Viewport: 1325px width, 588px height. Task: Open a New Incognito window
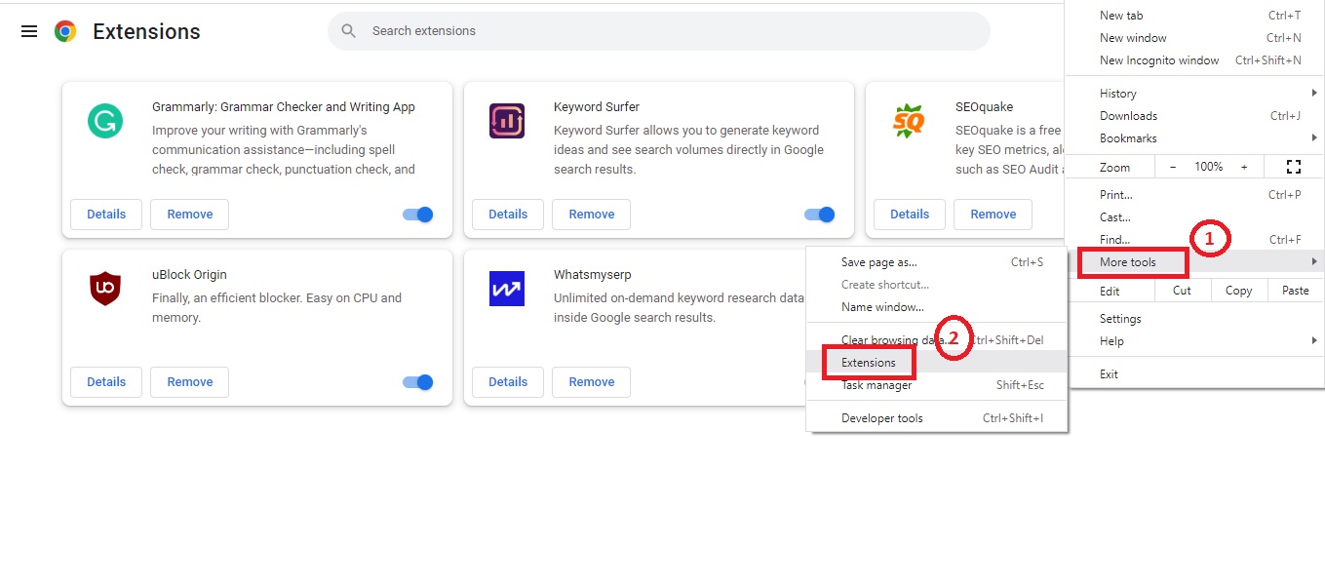click(x=1197, y=60)
